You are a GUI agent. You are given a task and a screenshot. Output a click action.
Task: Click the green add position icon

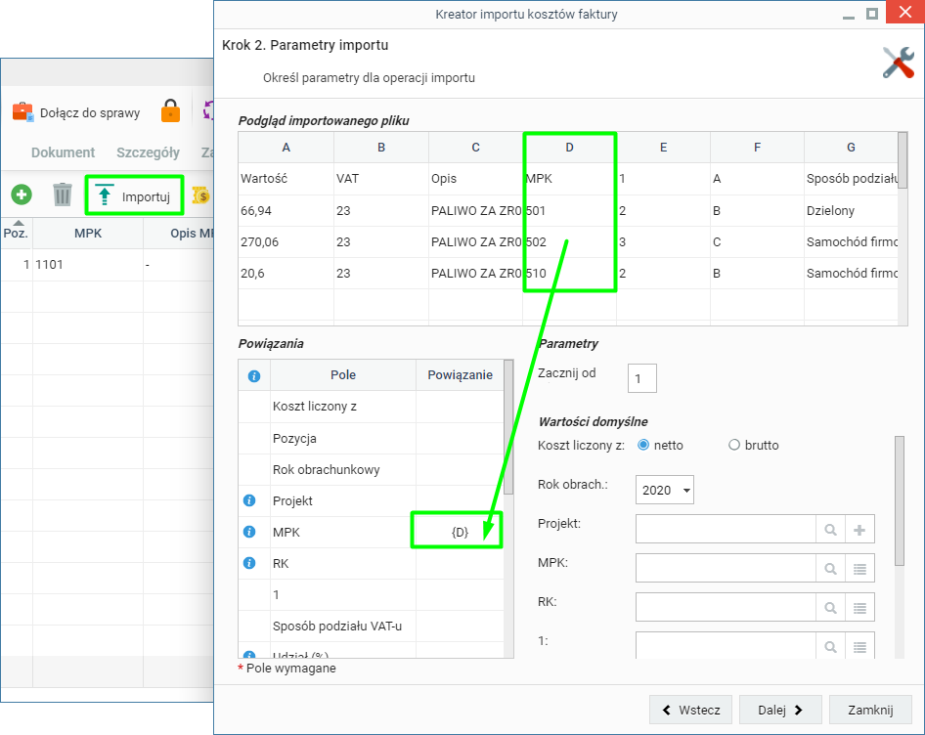coord(22,195)
